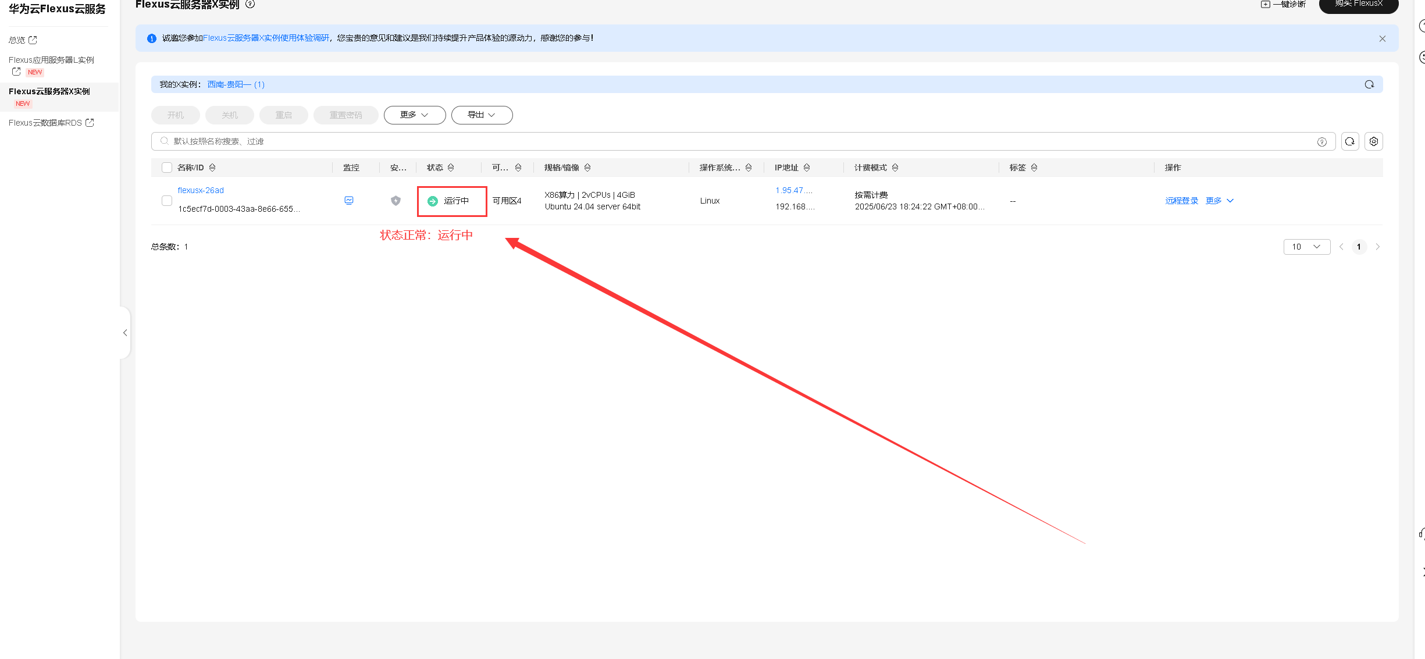Click the 开机 power on button
The width and height of the screenshot is (1425, 659).
click(x=176, y=115)
